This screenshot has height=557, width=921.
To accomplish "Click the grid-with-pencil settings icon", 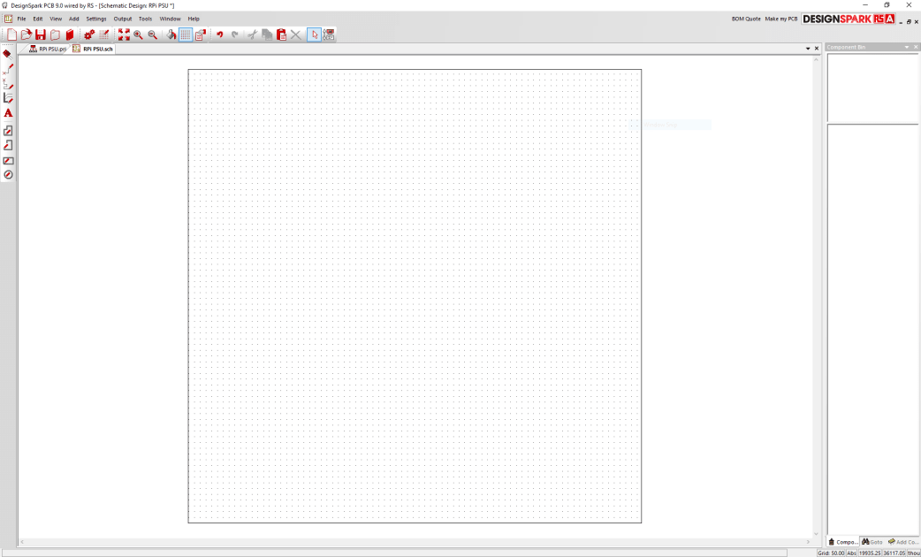I will (x=104, y=34).
